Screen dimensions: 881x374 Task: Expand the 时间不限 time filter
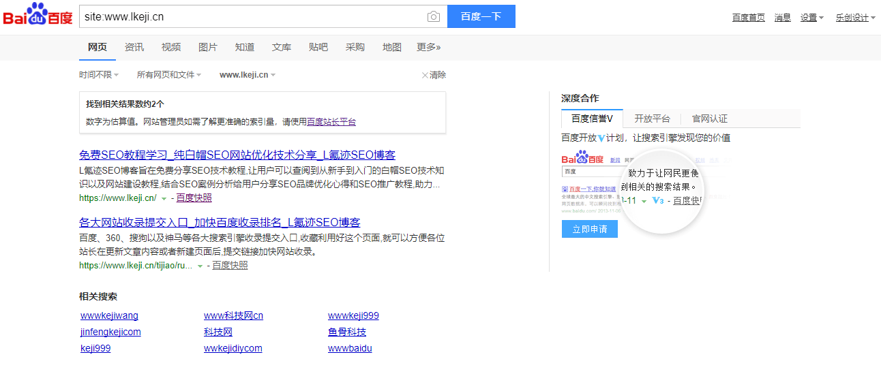click(x=99, y=75)
